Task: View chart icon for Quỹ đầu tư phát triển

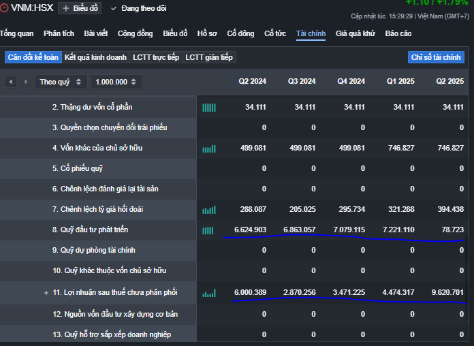Action: coord(209,230)
